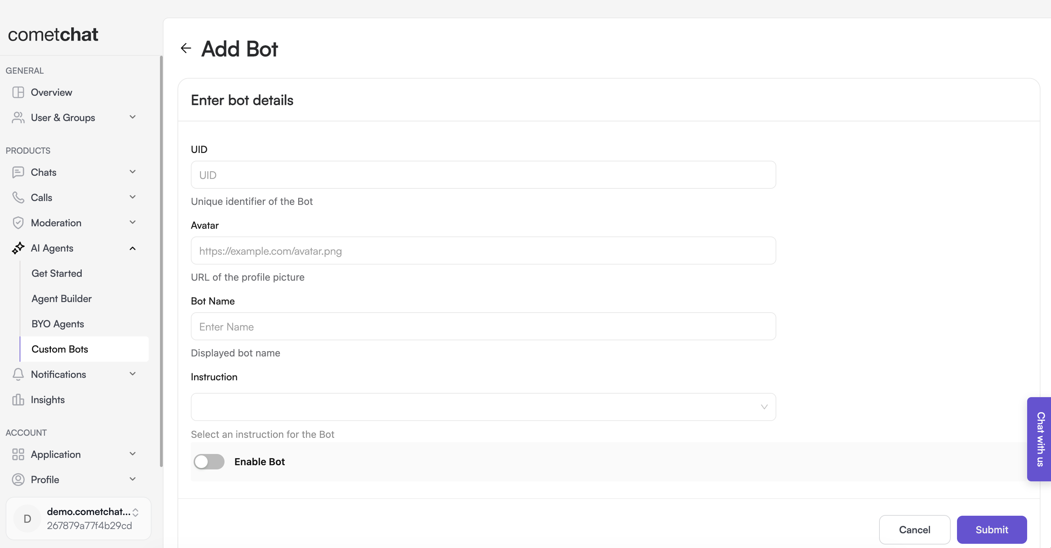Click the Insights bar chart icon
Viewport: 1051px width, 548px height.
pos(18,400)
